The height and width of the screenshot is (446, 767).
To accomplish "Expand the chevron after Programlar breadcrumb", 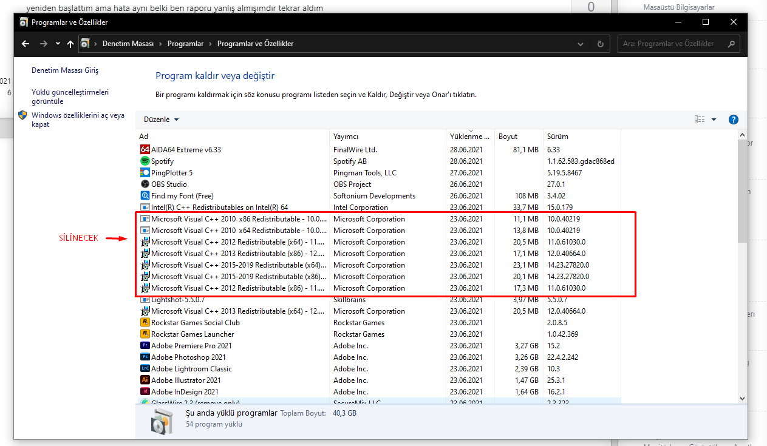I will click(x=210, y=44).
